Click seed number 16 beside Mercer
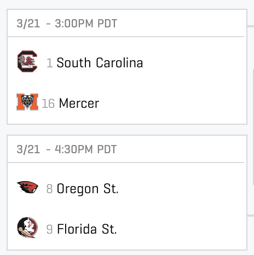 (48, 103)
